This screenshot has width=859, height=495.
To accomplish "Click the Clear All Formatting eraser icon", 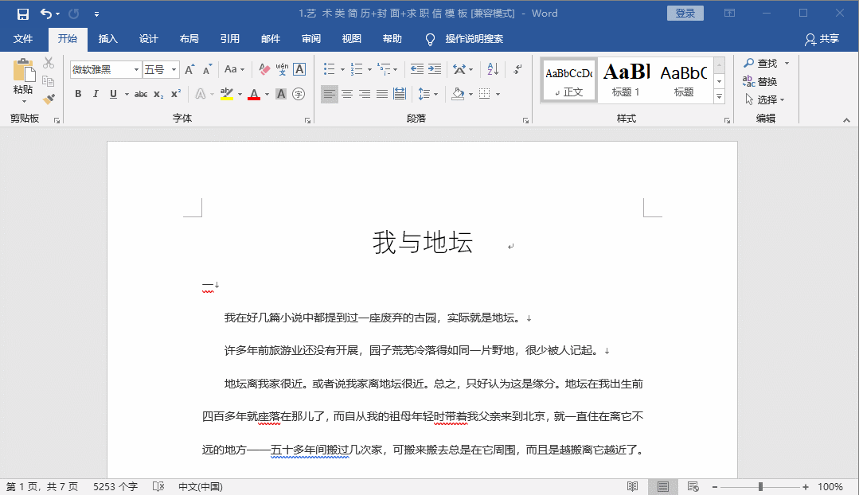I will pos(262,70).
